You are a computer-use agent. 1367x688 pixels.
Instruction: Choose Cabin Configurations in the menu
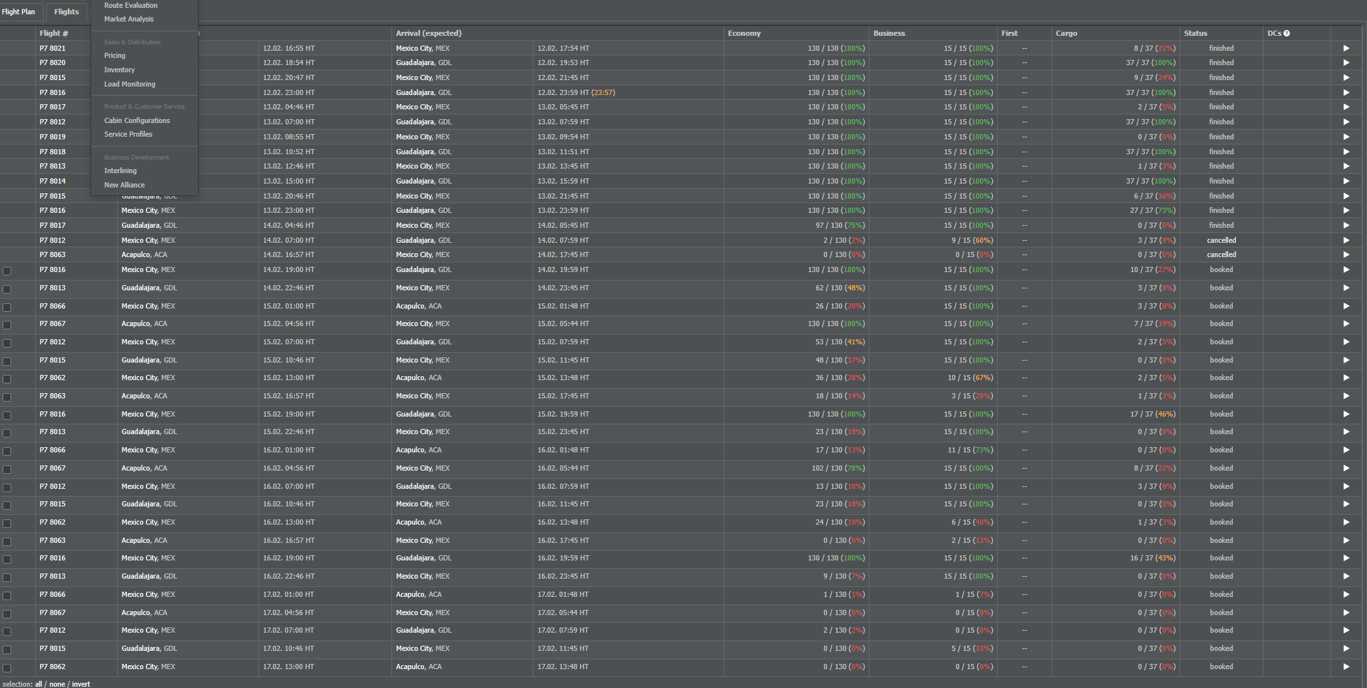137,120
